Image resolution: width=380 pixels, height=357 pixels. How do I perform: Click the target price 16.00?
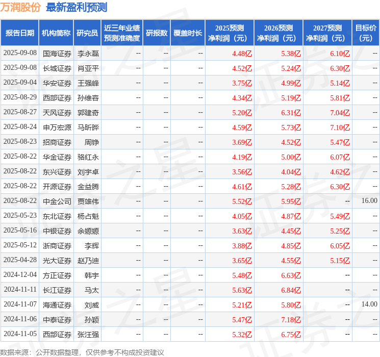click(369, 200)
